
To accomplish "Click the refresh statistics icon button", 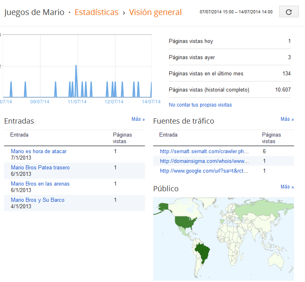I will point(289,12).
